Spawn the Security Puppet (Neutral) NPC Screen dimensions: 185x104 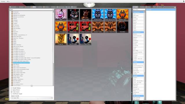click(x=86, y=39)
